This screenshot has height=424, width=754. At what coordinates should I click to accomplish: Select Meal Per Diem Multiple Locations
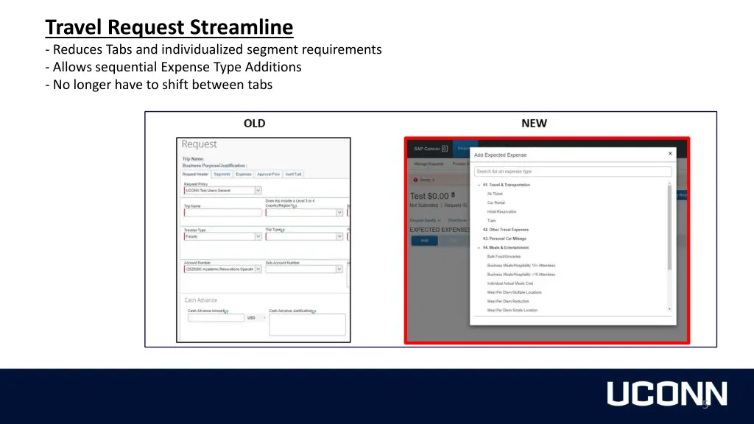click(514, 292)
